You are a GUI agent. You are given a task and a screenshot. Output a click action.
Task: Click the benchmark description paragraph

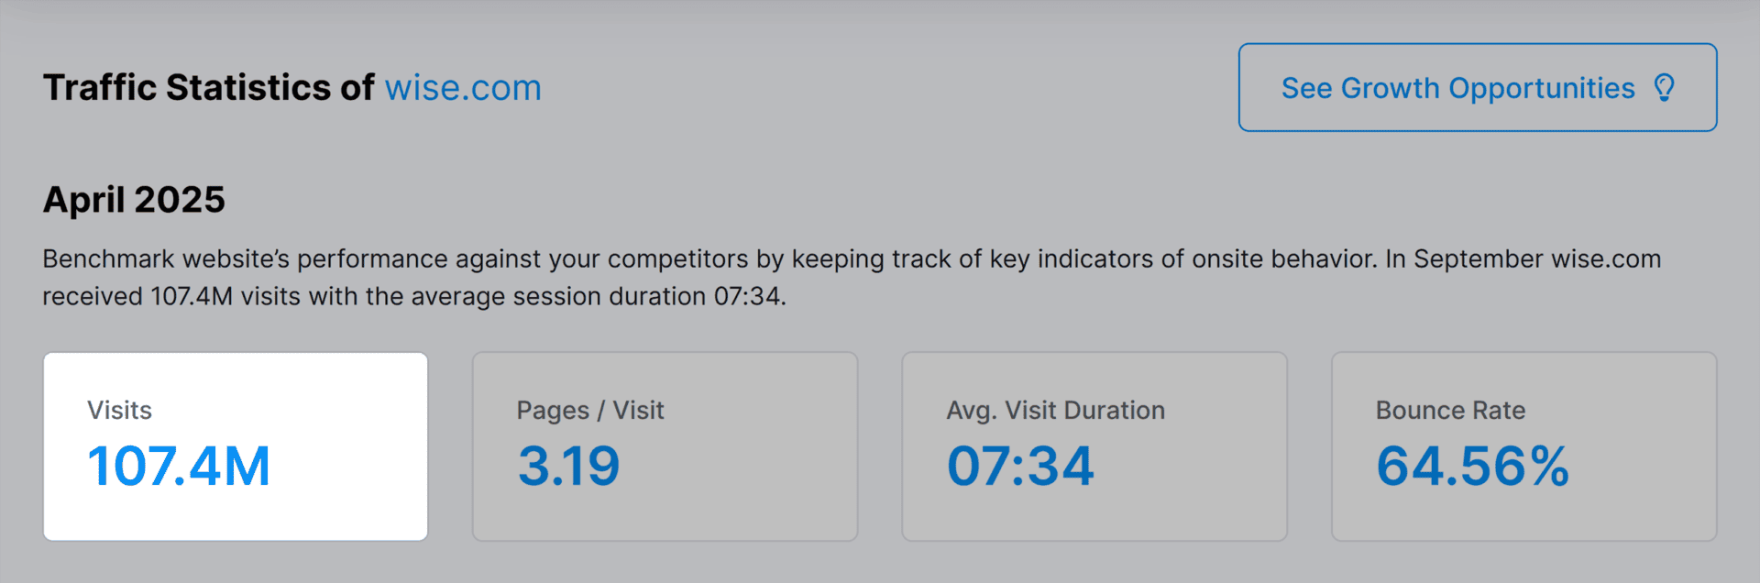(852, 277)
